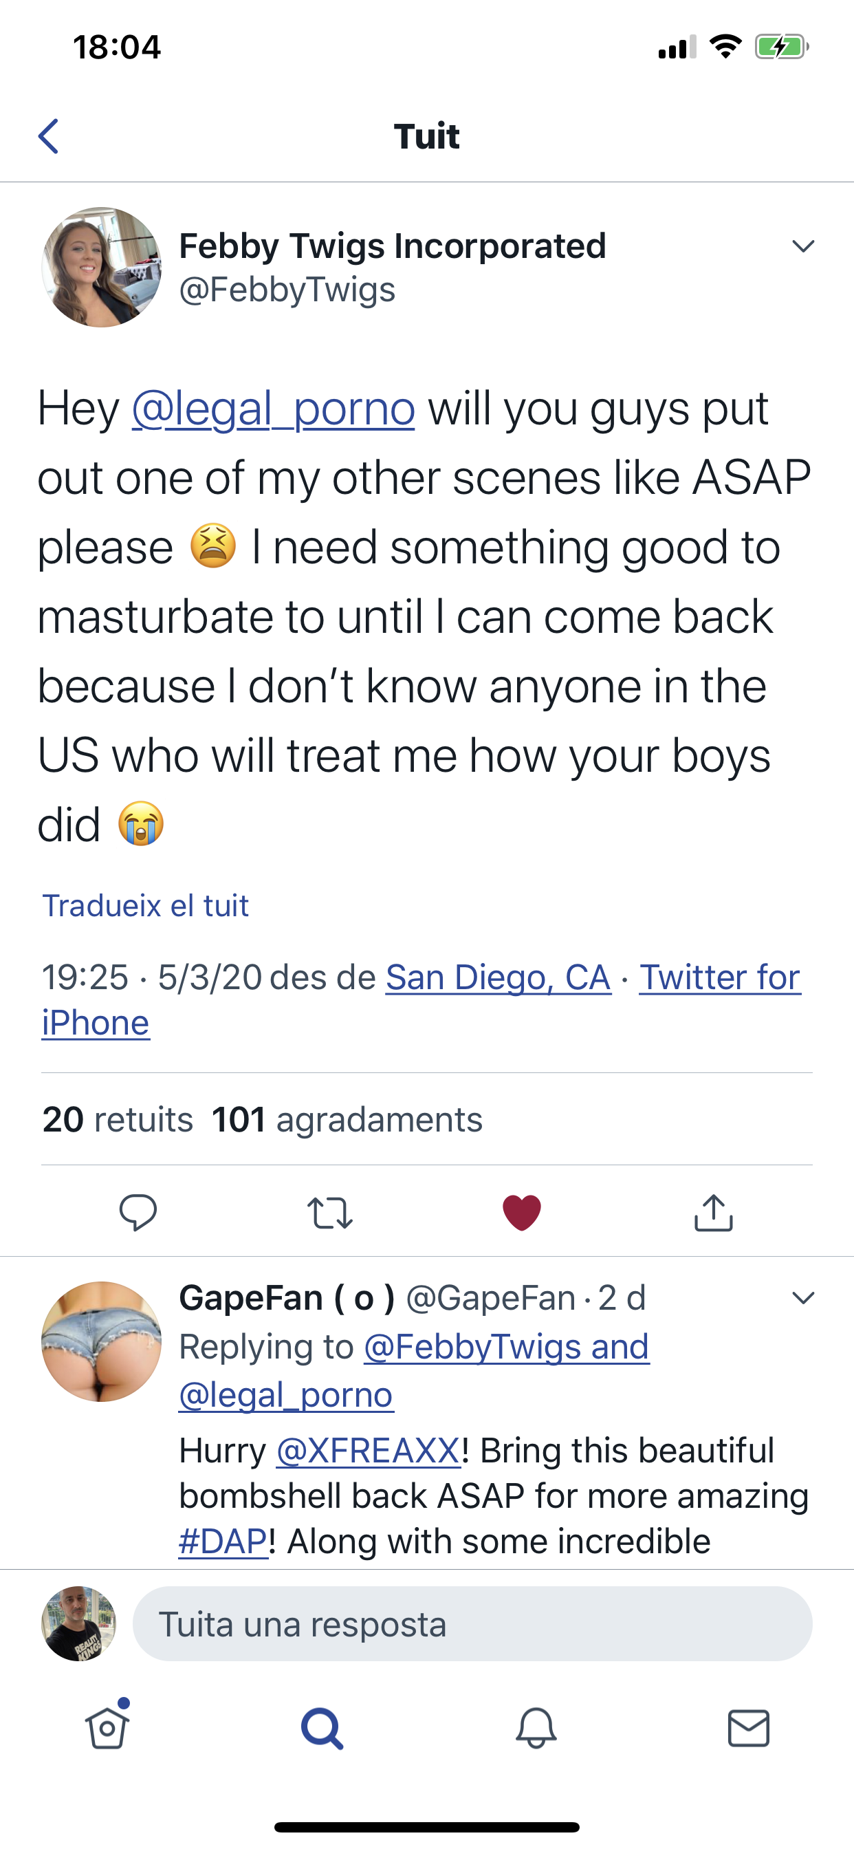Viewport: 854px width, 1849px height.
Task: View the 101 agradaments list
Action: coord(347,1120)
